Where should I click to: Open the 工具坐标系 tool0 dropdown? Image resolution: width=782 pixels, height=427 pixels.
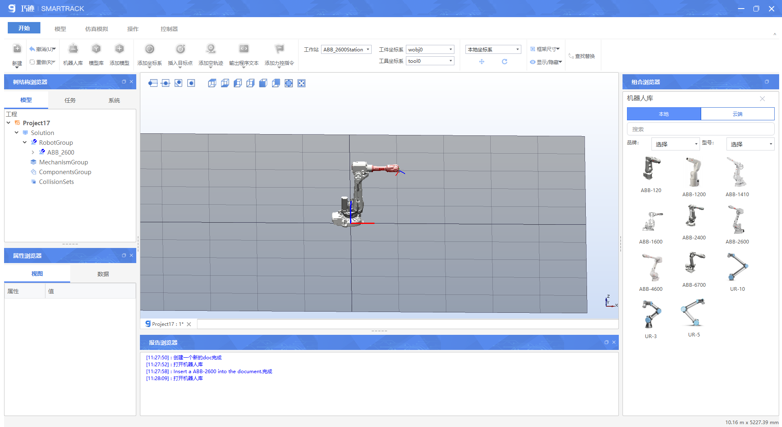[x=430, y=61]
